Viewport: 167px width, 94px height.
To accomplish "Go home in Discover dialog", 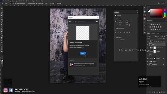I will click(x=97, y=21).
